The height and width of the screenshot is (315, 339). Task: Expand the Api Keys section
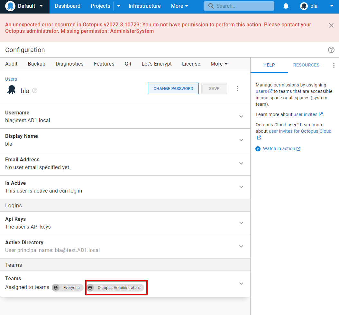coord(241,223)
